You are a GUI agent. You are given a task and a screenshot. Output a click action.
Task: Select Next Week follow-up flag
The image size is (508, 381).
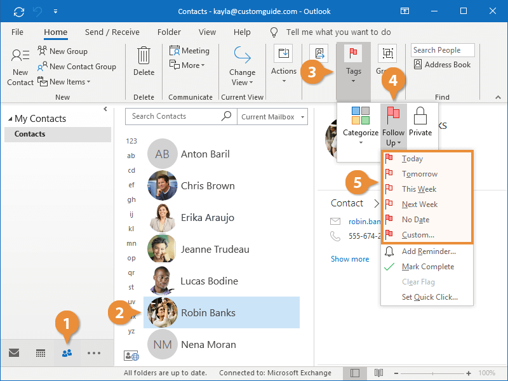click(x=427, y=204)
